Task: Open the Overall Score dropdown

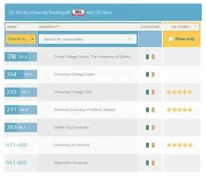Action: pos(21,39)
